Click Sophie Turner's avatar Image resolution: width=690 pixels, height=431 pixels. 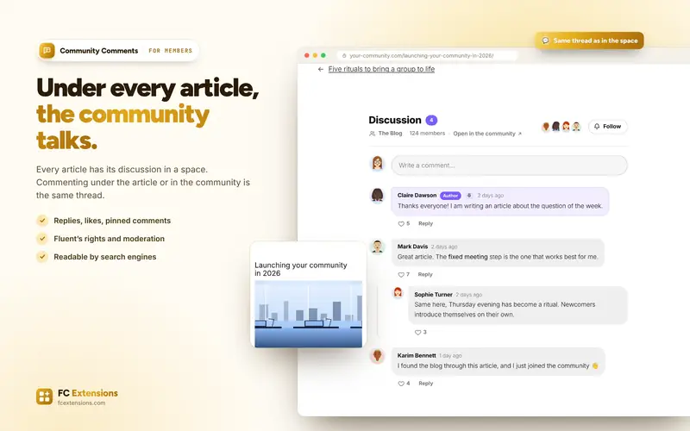click(x=398, y=292)
